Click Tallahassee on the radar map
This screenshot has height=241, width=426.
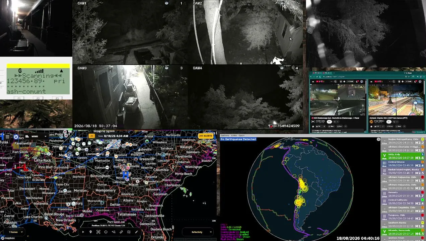pos(127,214)
